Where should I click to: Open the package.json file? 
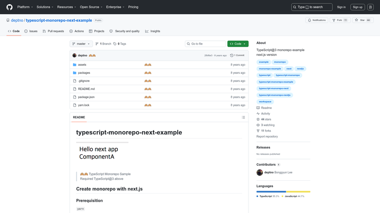click(x=86, y=97)
